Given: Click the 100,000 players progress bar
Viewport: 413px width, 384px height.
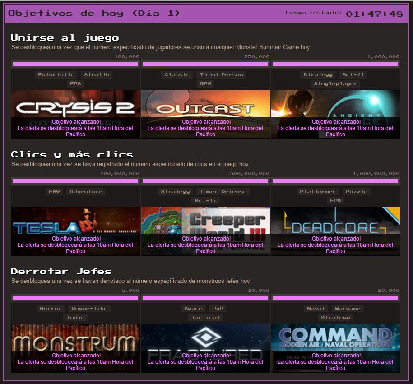Looking at the screenshot, I should tap(75, 64).
